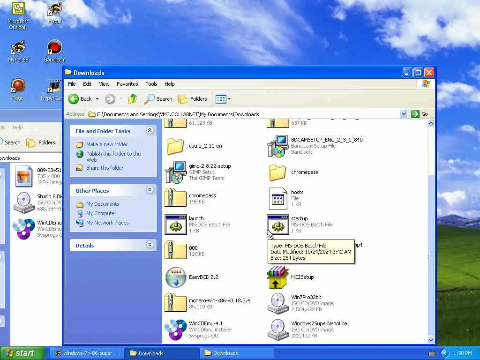Select the HC2Setup archive icon
This screenshot has width=480, height=360.
pos(278,277)
